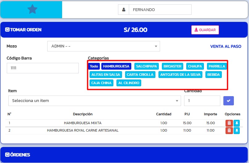Focus the Cantidad quantity field

tap(202, 101)
